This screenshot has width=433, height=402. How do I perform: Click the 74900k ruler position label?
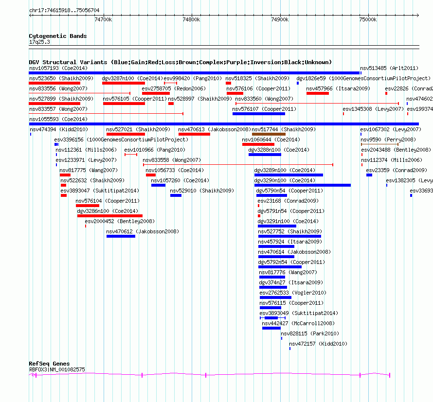point(280,19)
